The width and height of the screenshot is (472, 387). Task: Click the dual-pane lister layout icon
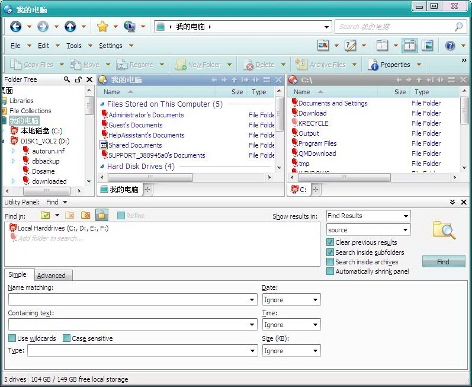click(409, 46)
